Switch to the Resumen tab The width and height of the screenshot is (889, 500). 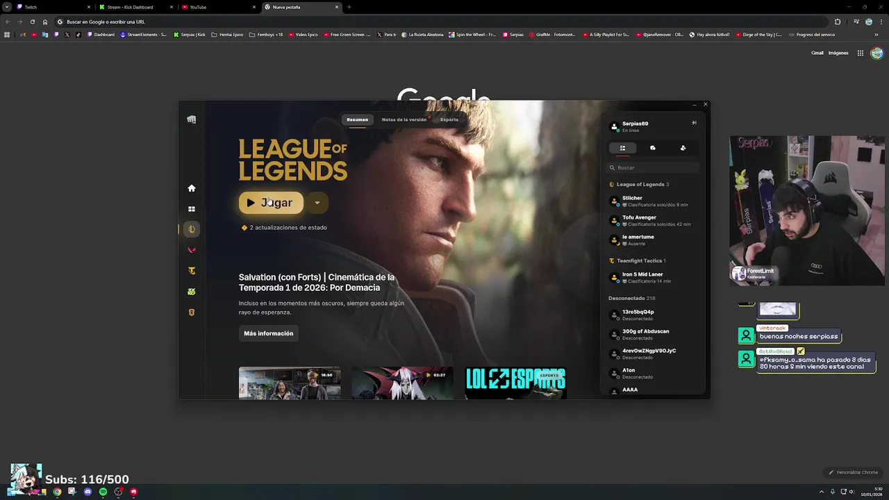click(x=358, y=119)
